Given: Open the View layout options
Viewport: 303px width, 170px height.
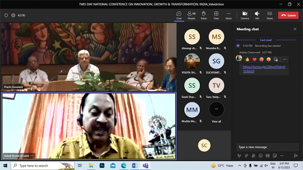Looking at the screenshot, I should (216, 15).
